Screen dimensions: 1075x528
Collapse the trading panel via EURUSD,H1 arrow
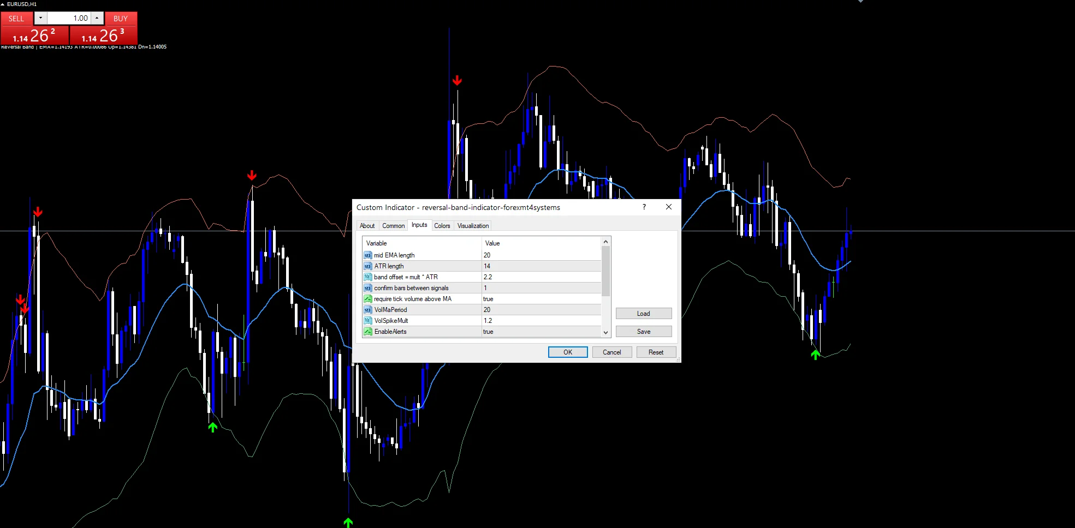pyautogui.click(x=3, y=4)
